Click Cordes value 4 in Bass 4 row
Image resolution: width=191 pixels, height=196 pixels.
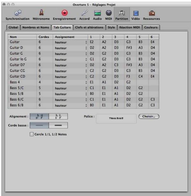click(40, 82)
